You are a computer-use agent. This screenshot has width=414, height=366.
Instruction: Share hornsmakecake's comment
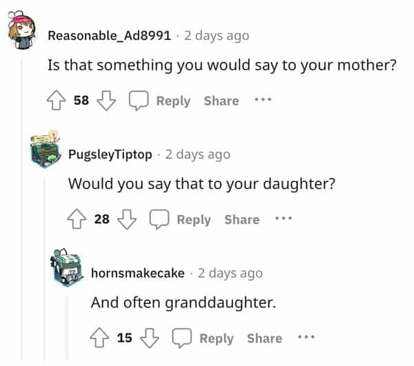tap(264, 338)
